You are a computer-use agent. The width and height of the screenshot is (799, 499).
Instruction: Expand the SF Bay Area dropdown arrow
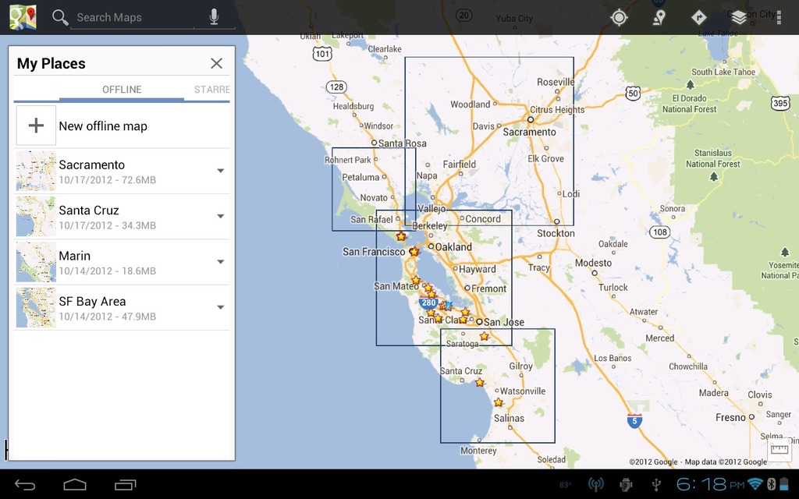pos(221,307)
